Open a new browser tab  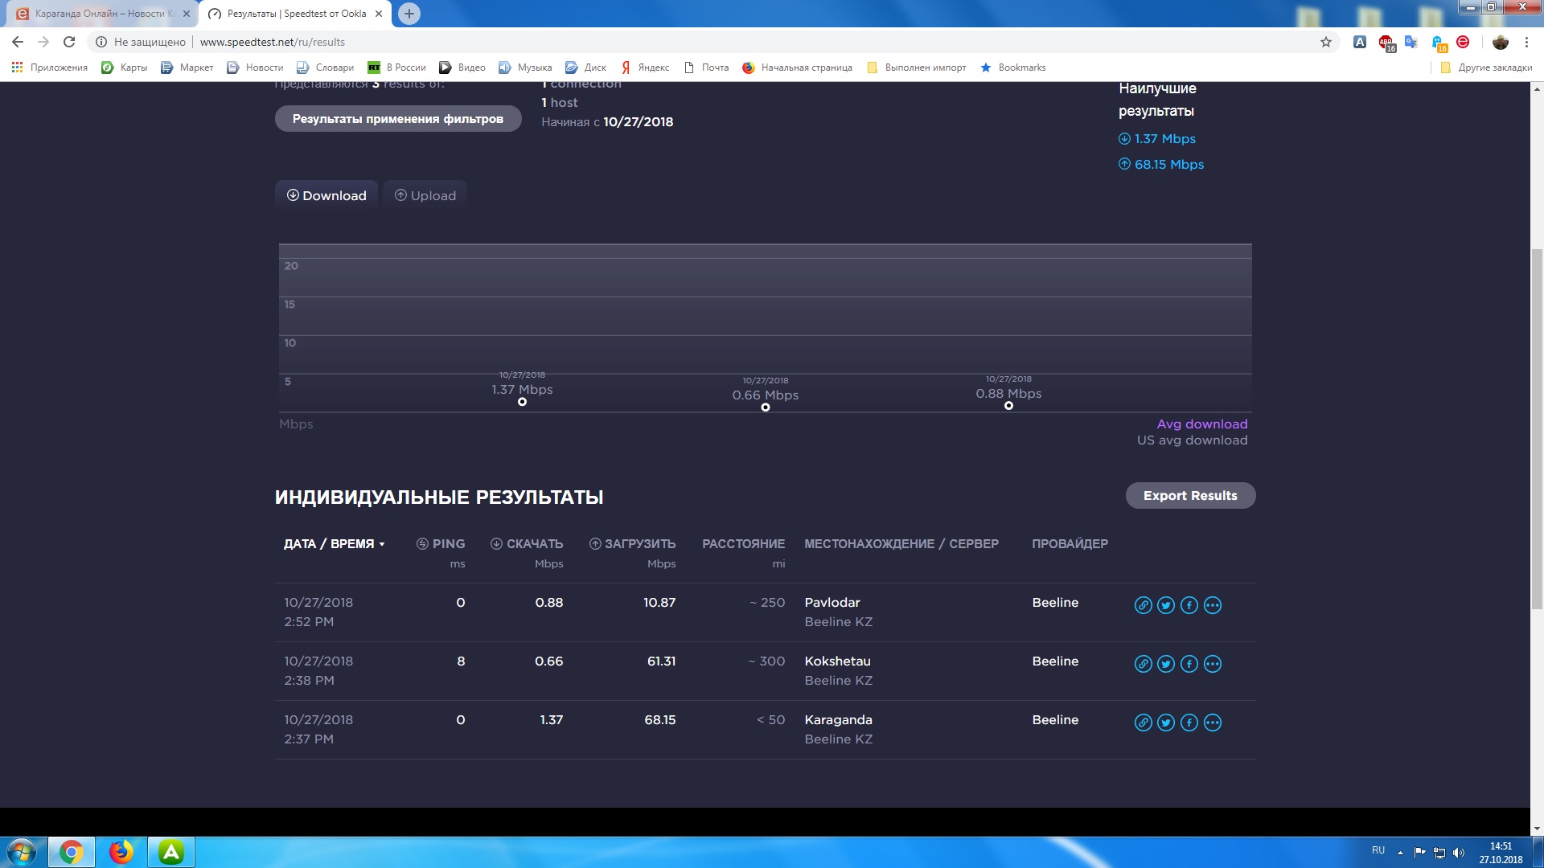click(409, 14)
